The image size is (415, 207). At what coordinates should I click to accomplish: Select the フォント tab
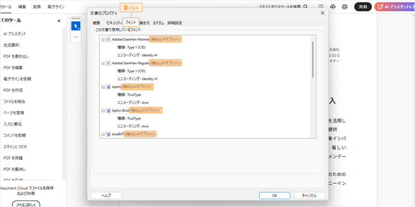click(x=131, y=23)
